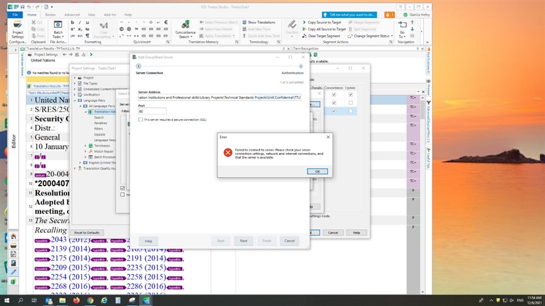The height and width of the screenshot is (306, 545).
Task: Open Chrome from the taskbar
Action: pos(90,301)
